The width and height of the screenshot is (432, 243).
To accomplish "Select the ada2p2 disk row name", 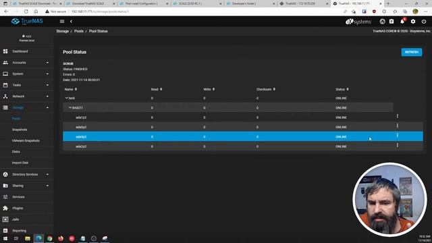I will [x=81, y=146].
